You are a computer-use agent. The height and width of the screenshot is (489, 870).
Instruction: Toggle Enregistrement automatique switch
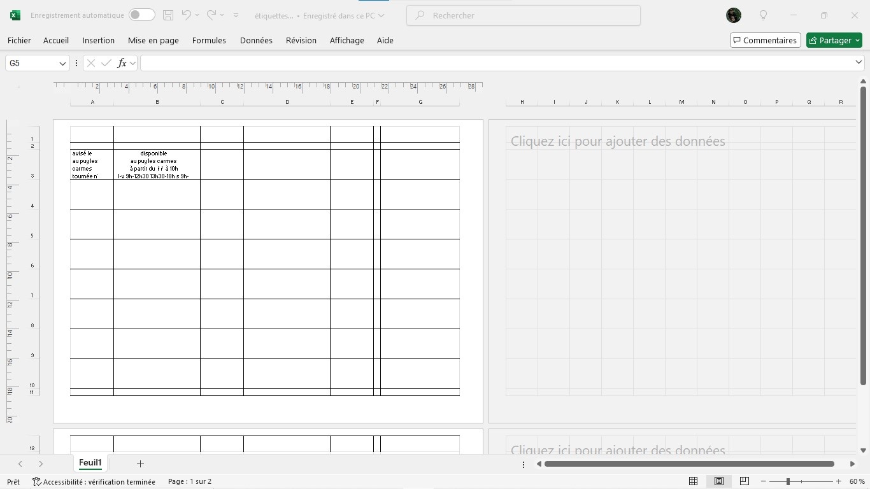(x=141, y=15)
